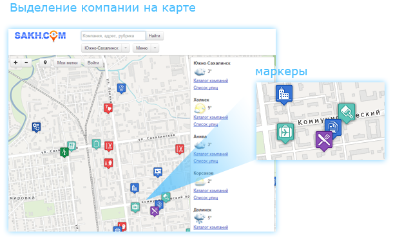Screen dimensions: 393x238
Task: Click the location pin toolbar button
Action: click(x=45, y=62)
